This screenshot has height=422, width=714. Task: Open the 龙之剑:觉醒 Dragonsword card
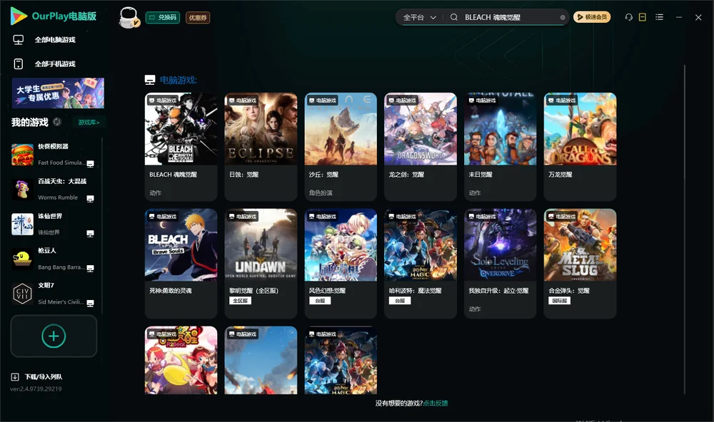(x=421, y=146)
